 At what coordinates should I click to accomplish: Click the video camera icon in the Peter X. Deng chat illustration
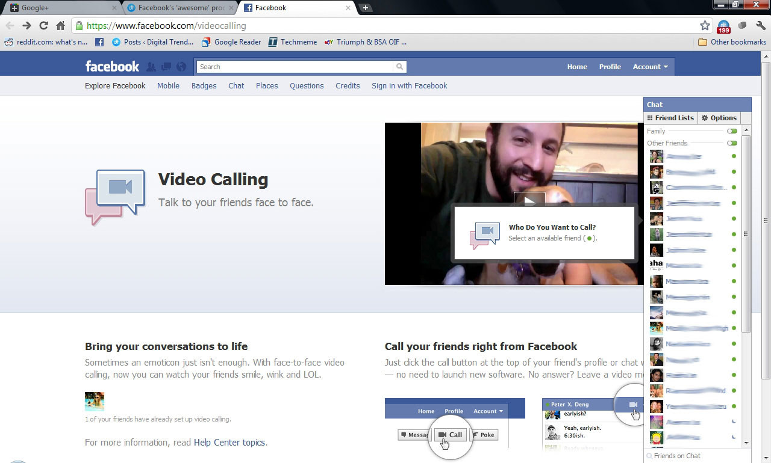[x=633, y=405]
